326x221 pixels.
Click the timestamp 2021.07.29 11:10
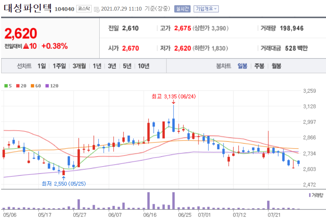pos(121,9)
